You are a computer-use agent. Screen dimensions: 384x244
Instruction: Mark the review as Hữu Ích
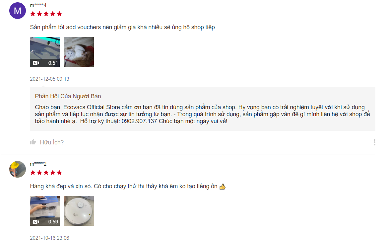coord(52,142)
